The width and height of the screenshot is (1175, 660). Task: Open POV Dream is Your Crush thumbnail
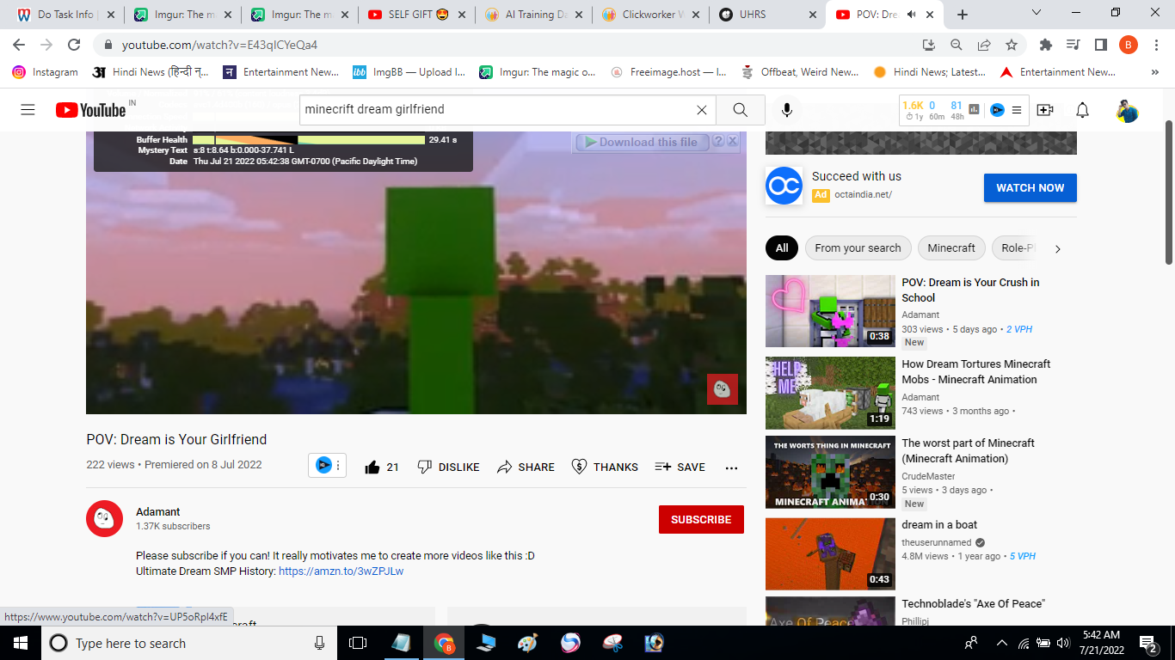830,310
